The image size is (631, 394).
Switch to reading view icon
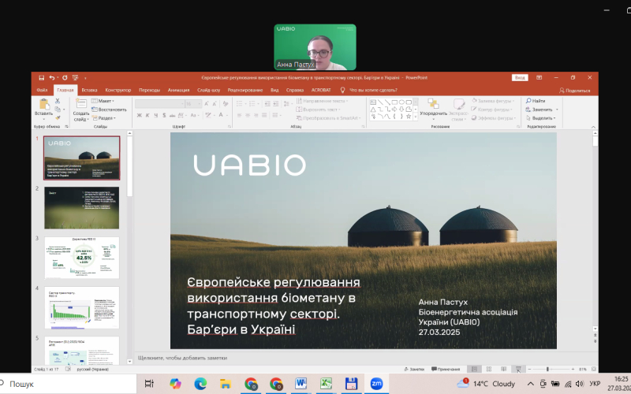(x=503, y=369)
